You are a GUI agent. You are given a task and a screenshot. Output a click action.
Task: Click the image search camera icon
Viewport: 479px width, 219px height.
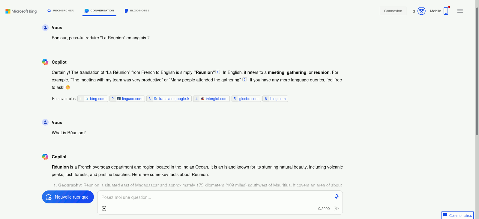click(x=104, y=208)
